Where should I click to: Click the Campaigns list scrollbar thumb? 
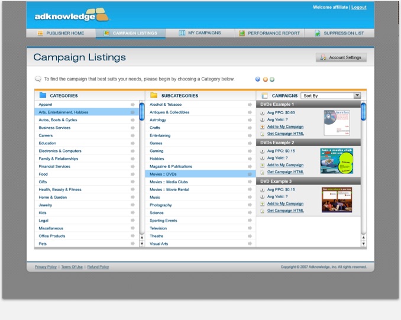click(363, 112)
